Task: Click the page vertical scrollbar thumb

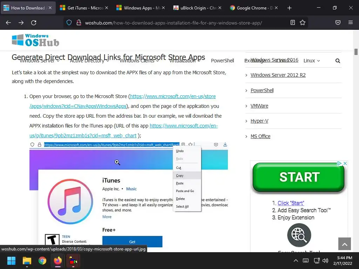Action: (356, 52)
